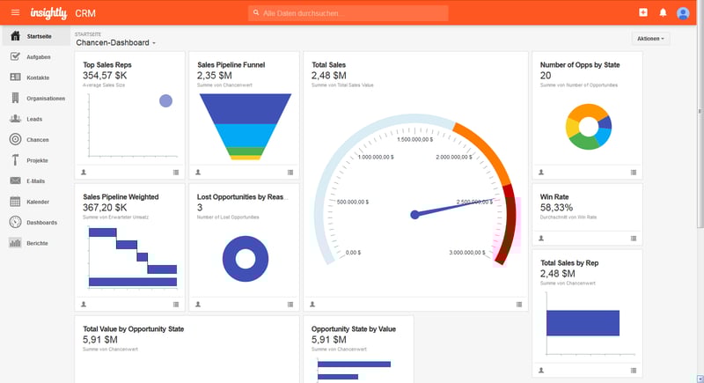Open the Chancen target icon in sidebar
Viewport: 704px width, 383px height.
(x=16, y=139)
